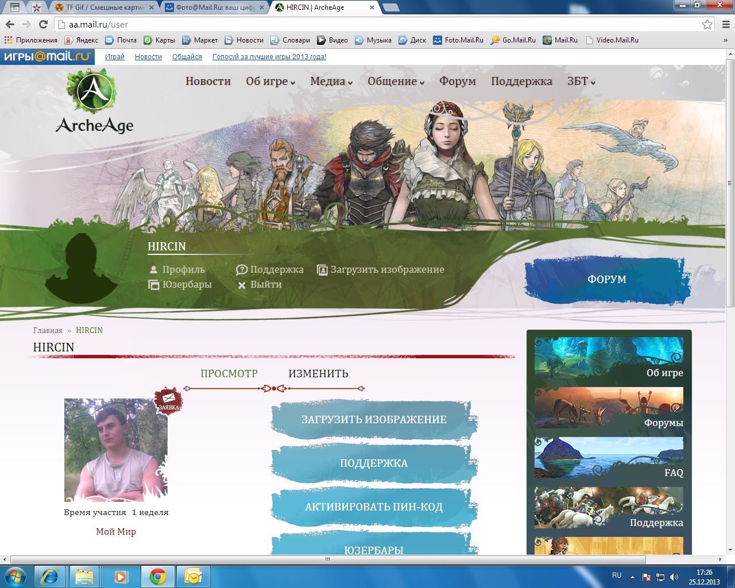This screenshot has height=588, width=735.
Task: Open the Поддержка navigation item
Action: 521,82
